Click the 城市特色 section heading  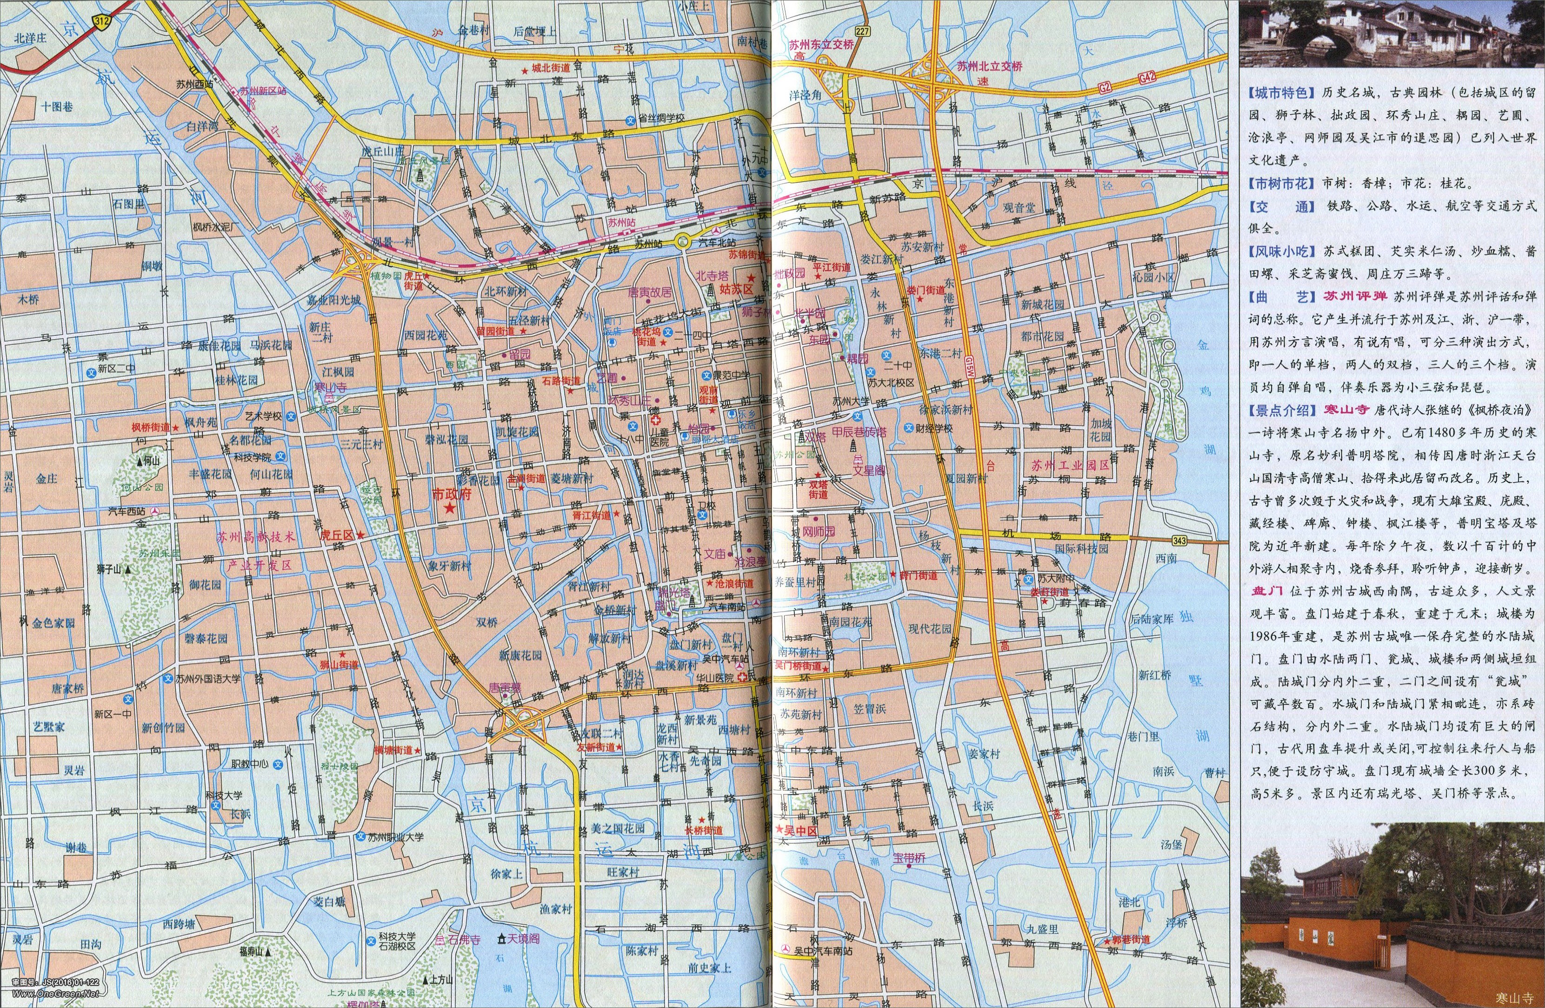pos(1281,93)
